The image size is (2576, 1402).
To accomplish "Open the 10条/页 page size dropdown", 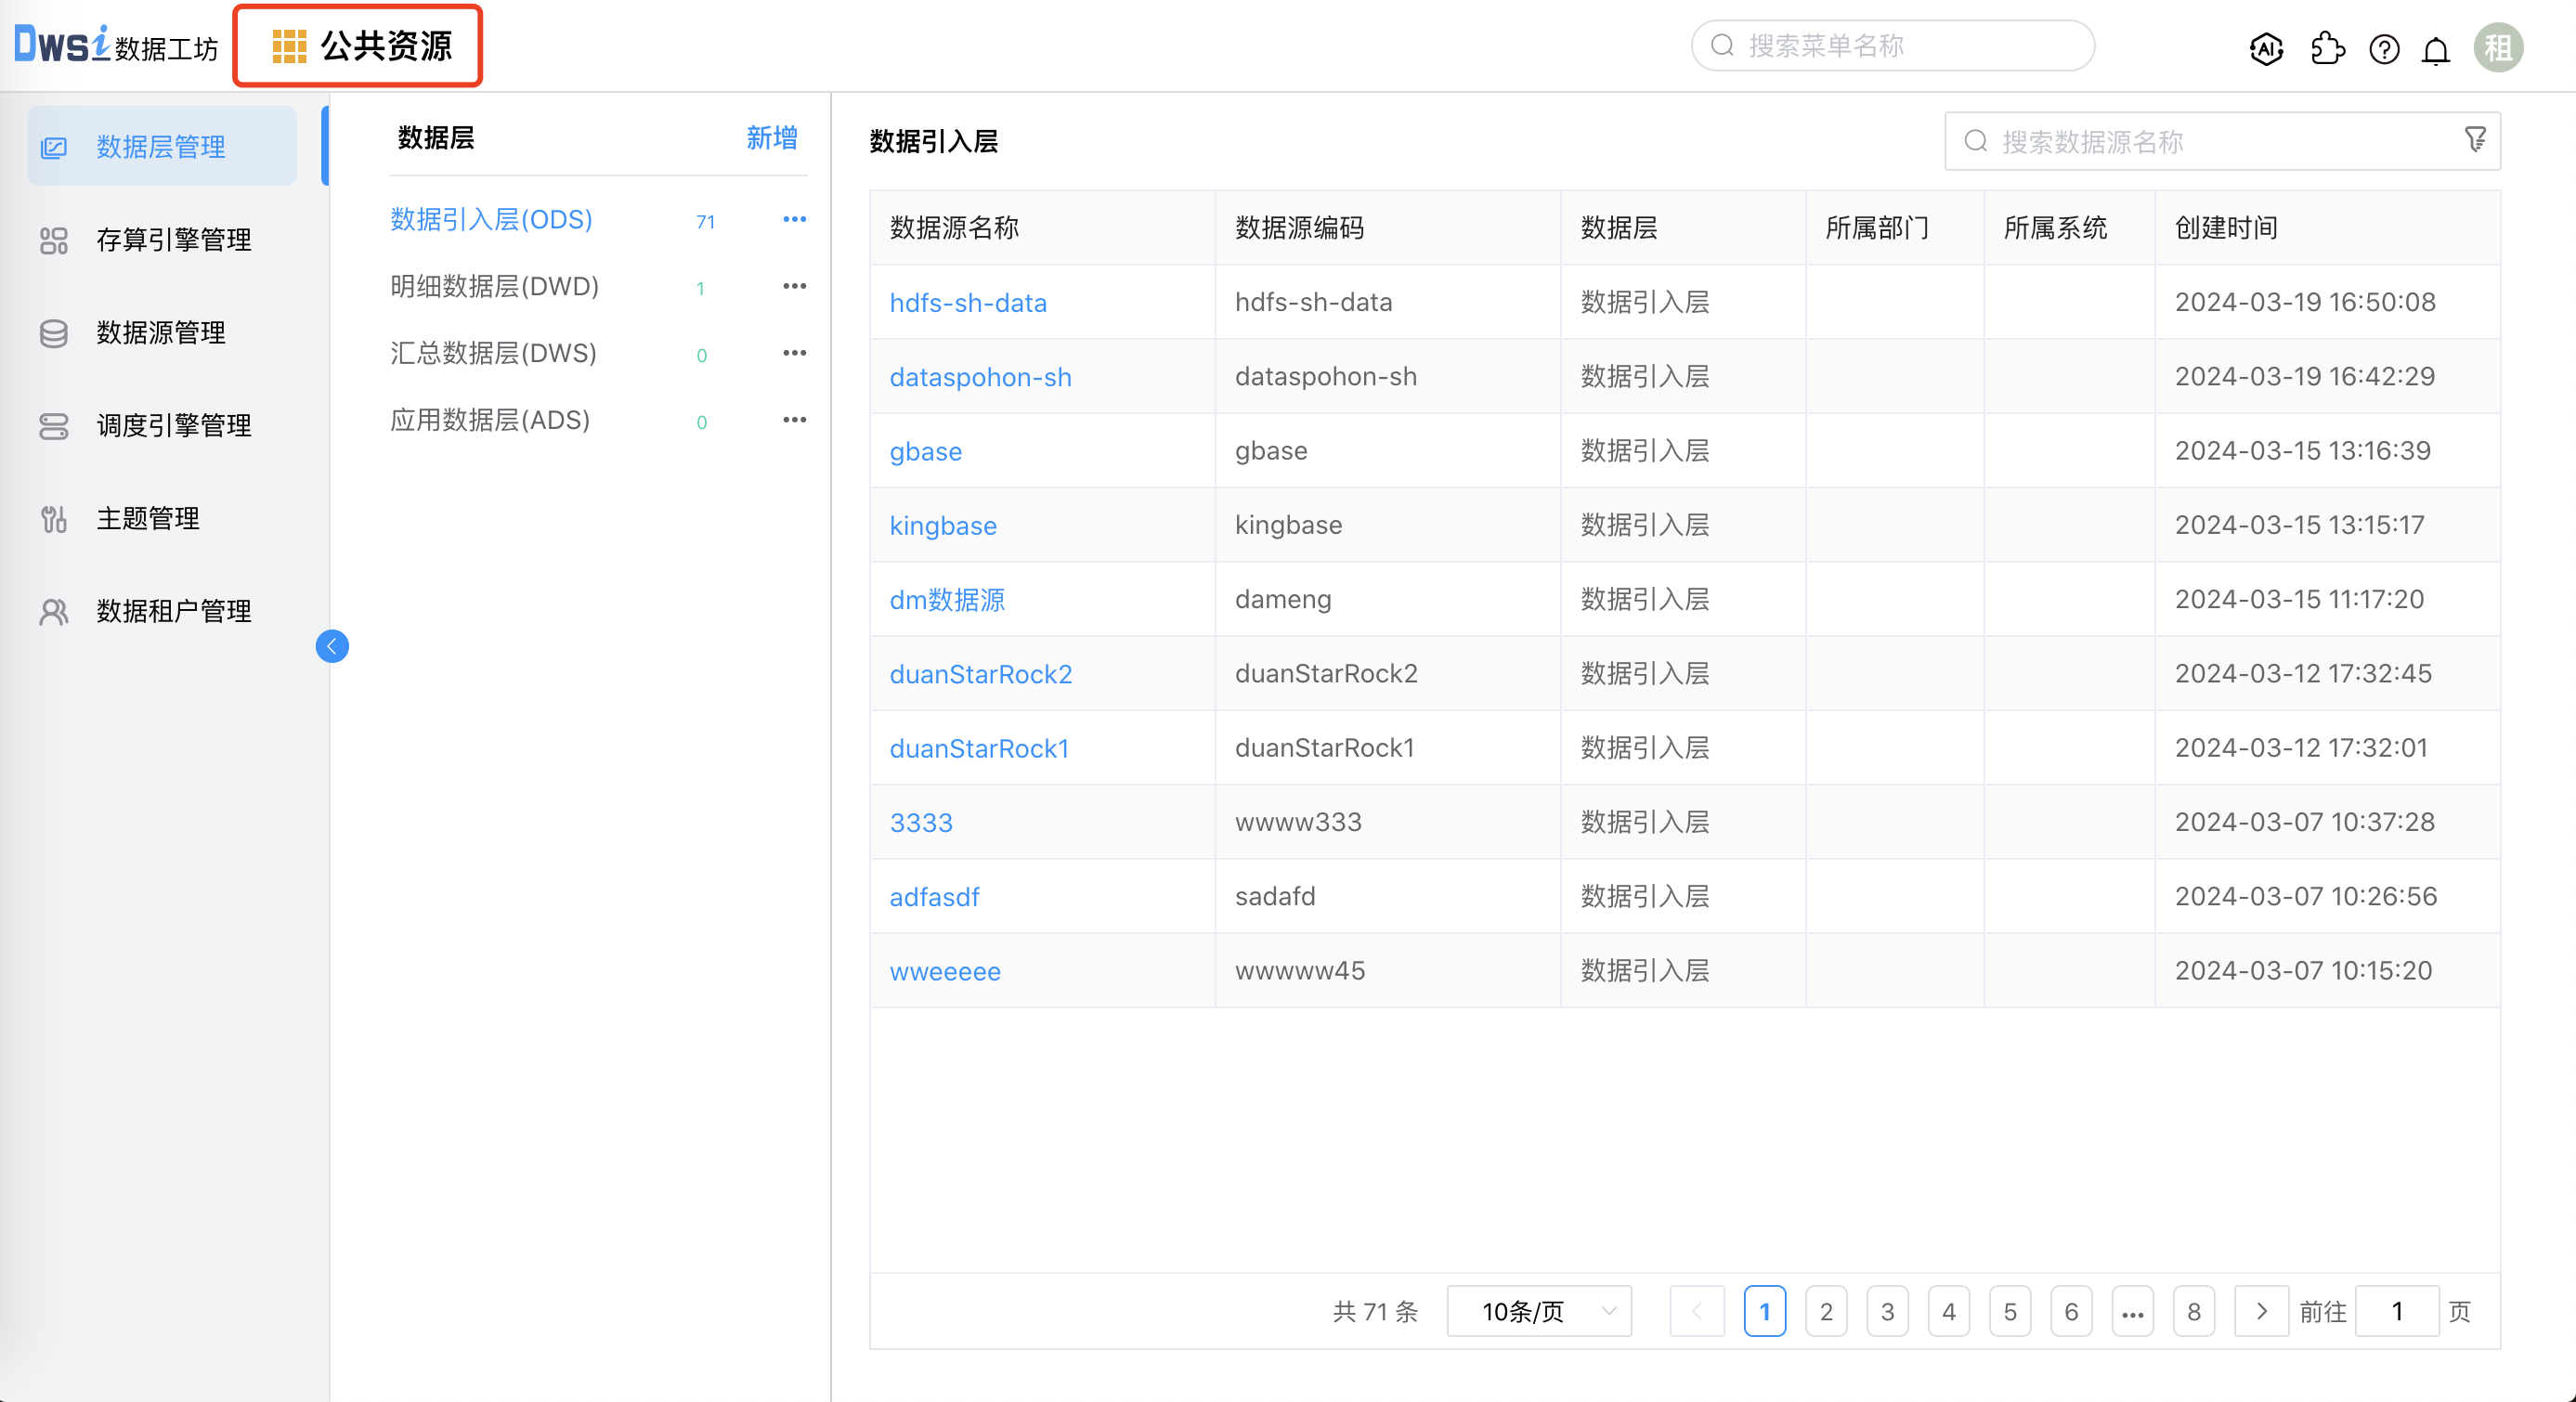I will (1538, 1311).
